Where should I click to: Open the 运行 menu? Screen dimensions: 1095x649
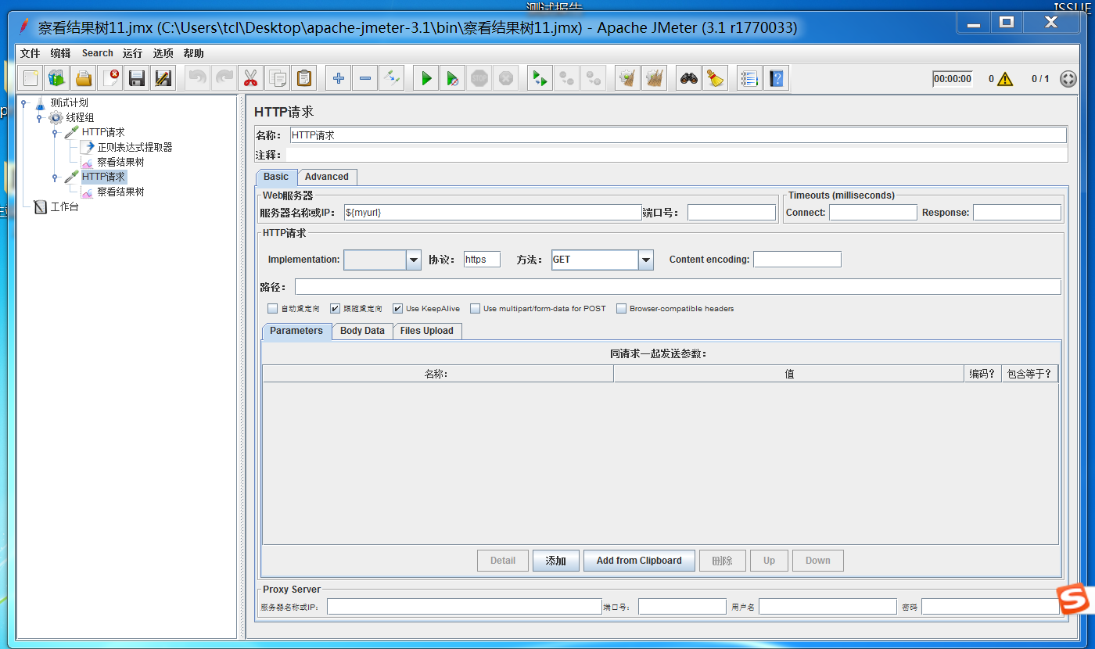point(133,53)
